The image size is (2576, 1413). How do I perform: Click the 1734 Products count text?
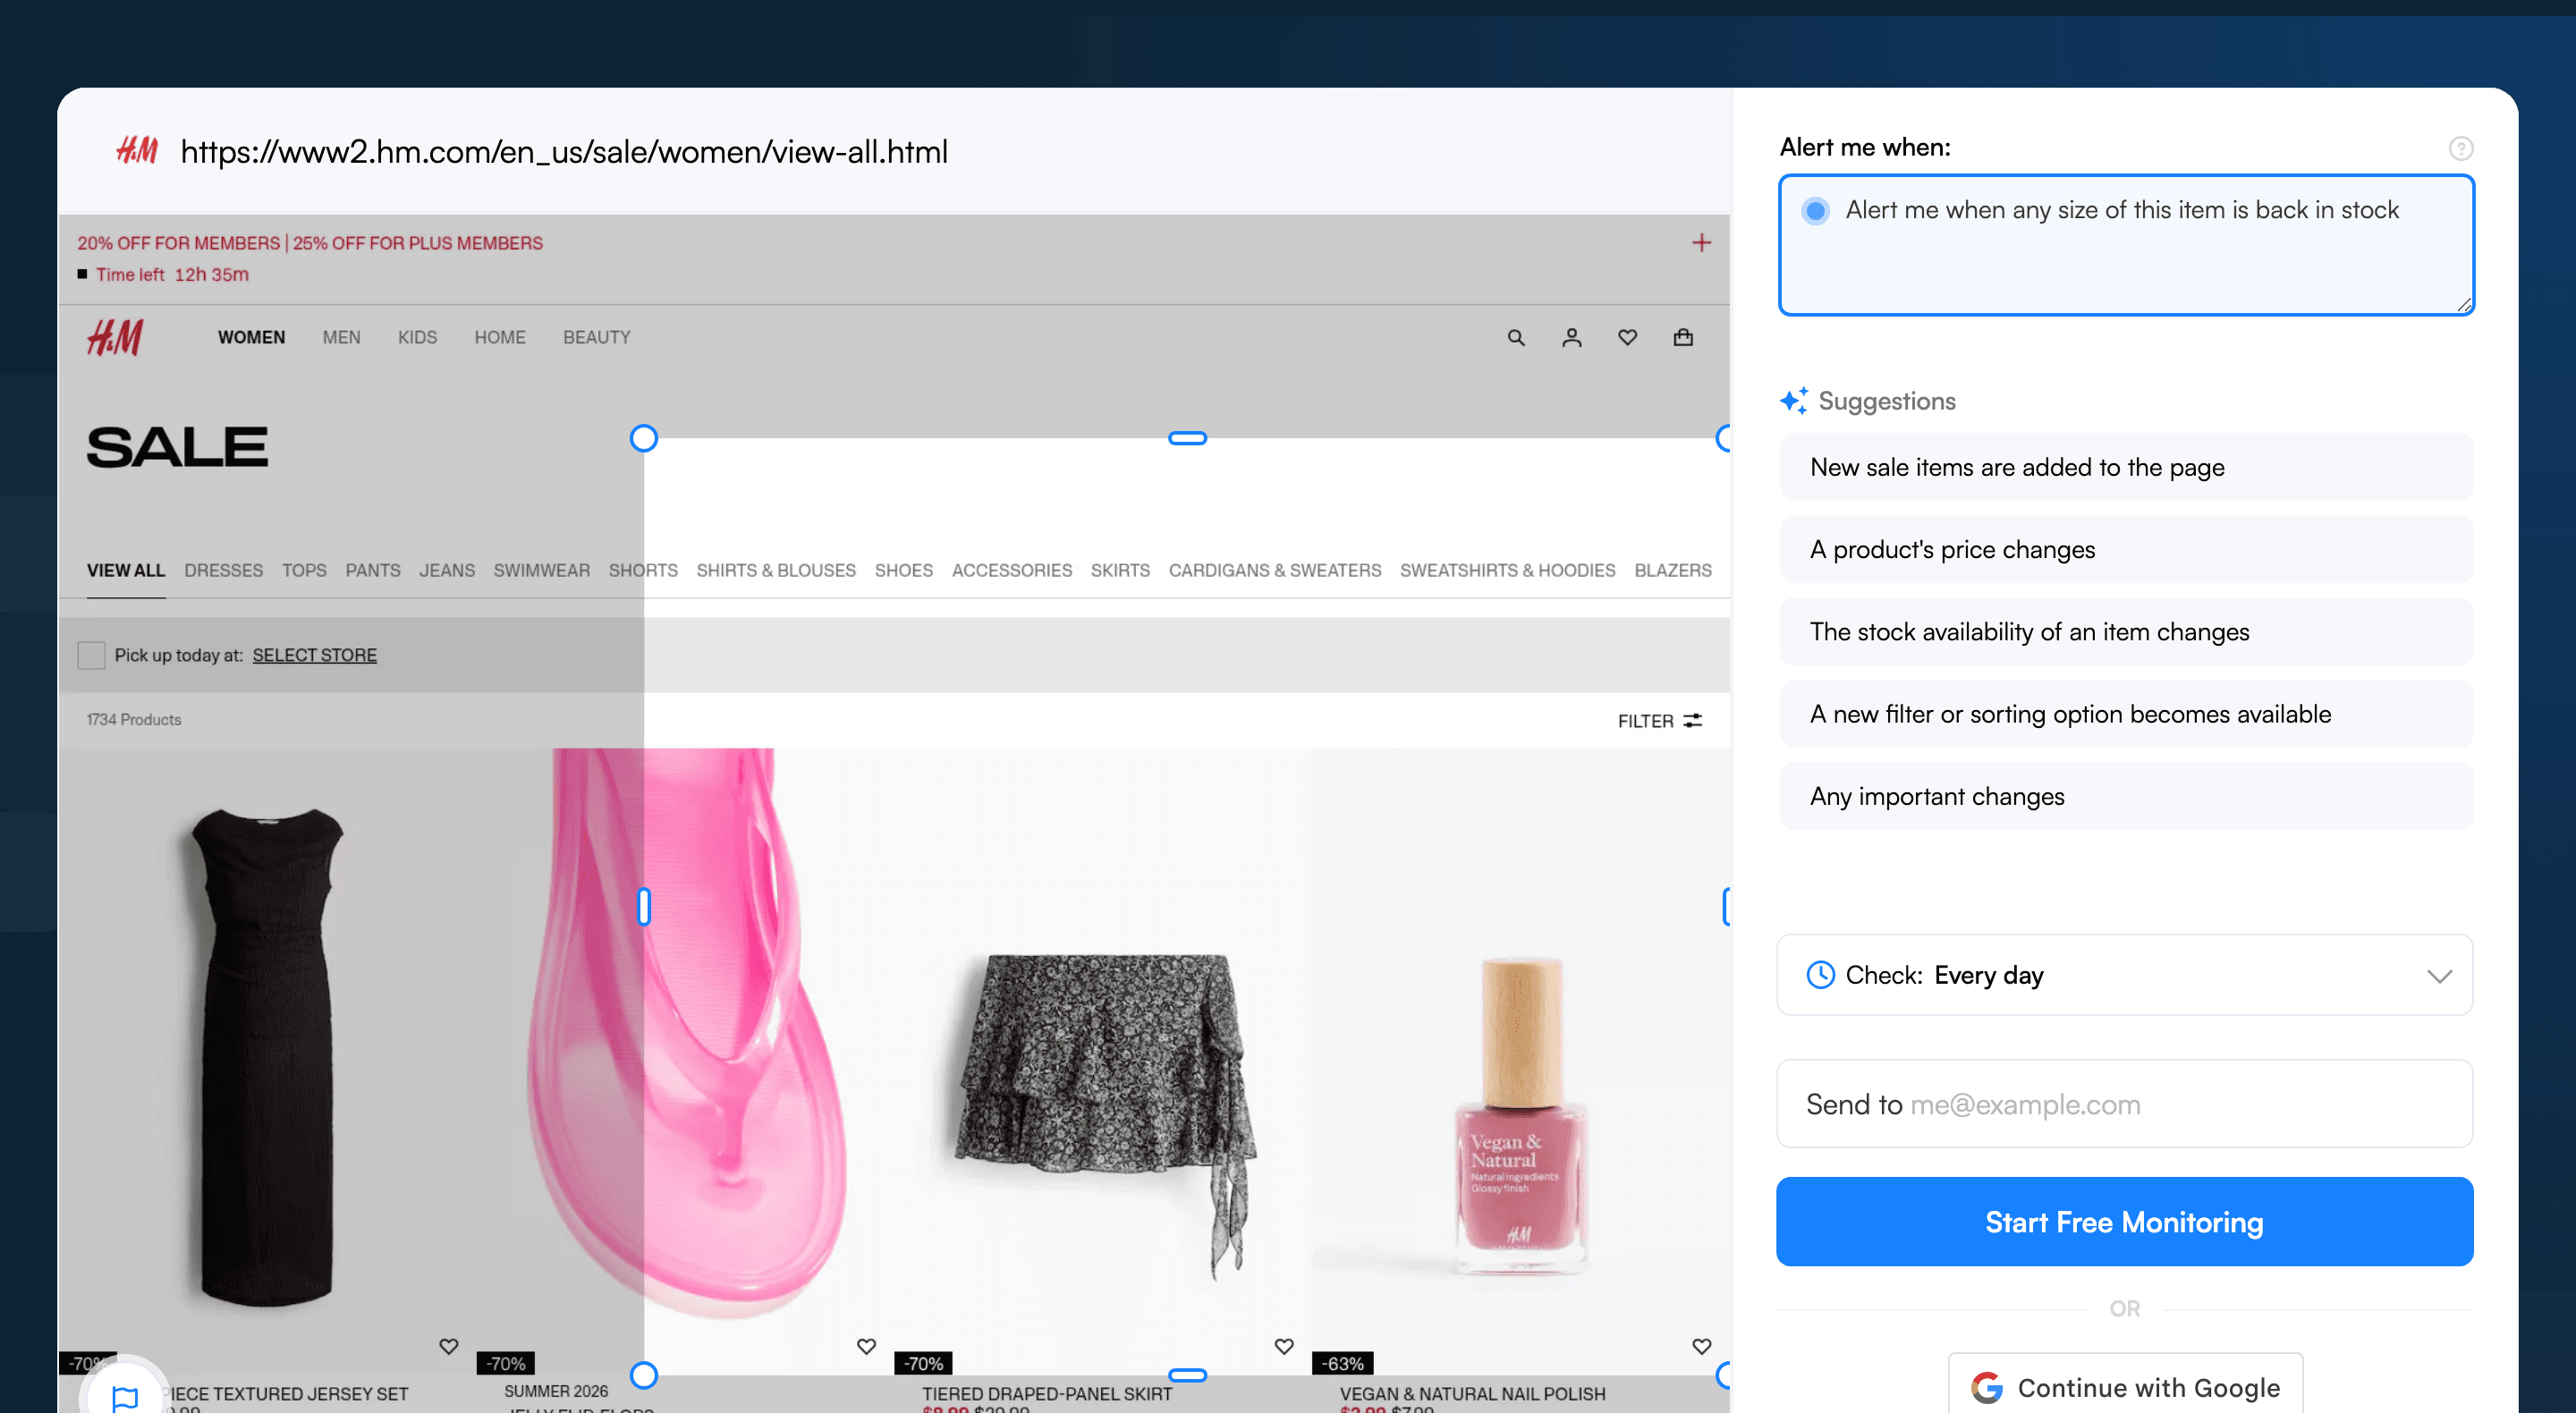[134, 720]
